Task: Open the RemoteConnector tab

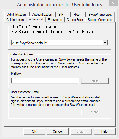Action: pos(100,20)
